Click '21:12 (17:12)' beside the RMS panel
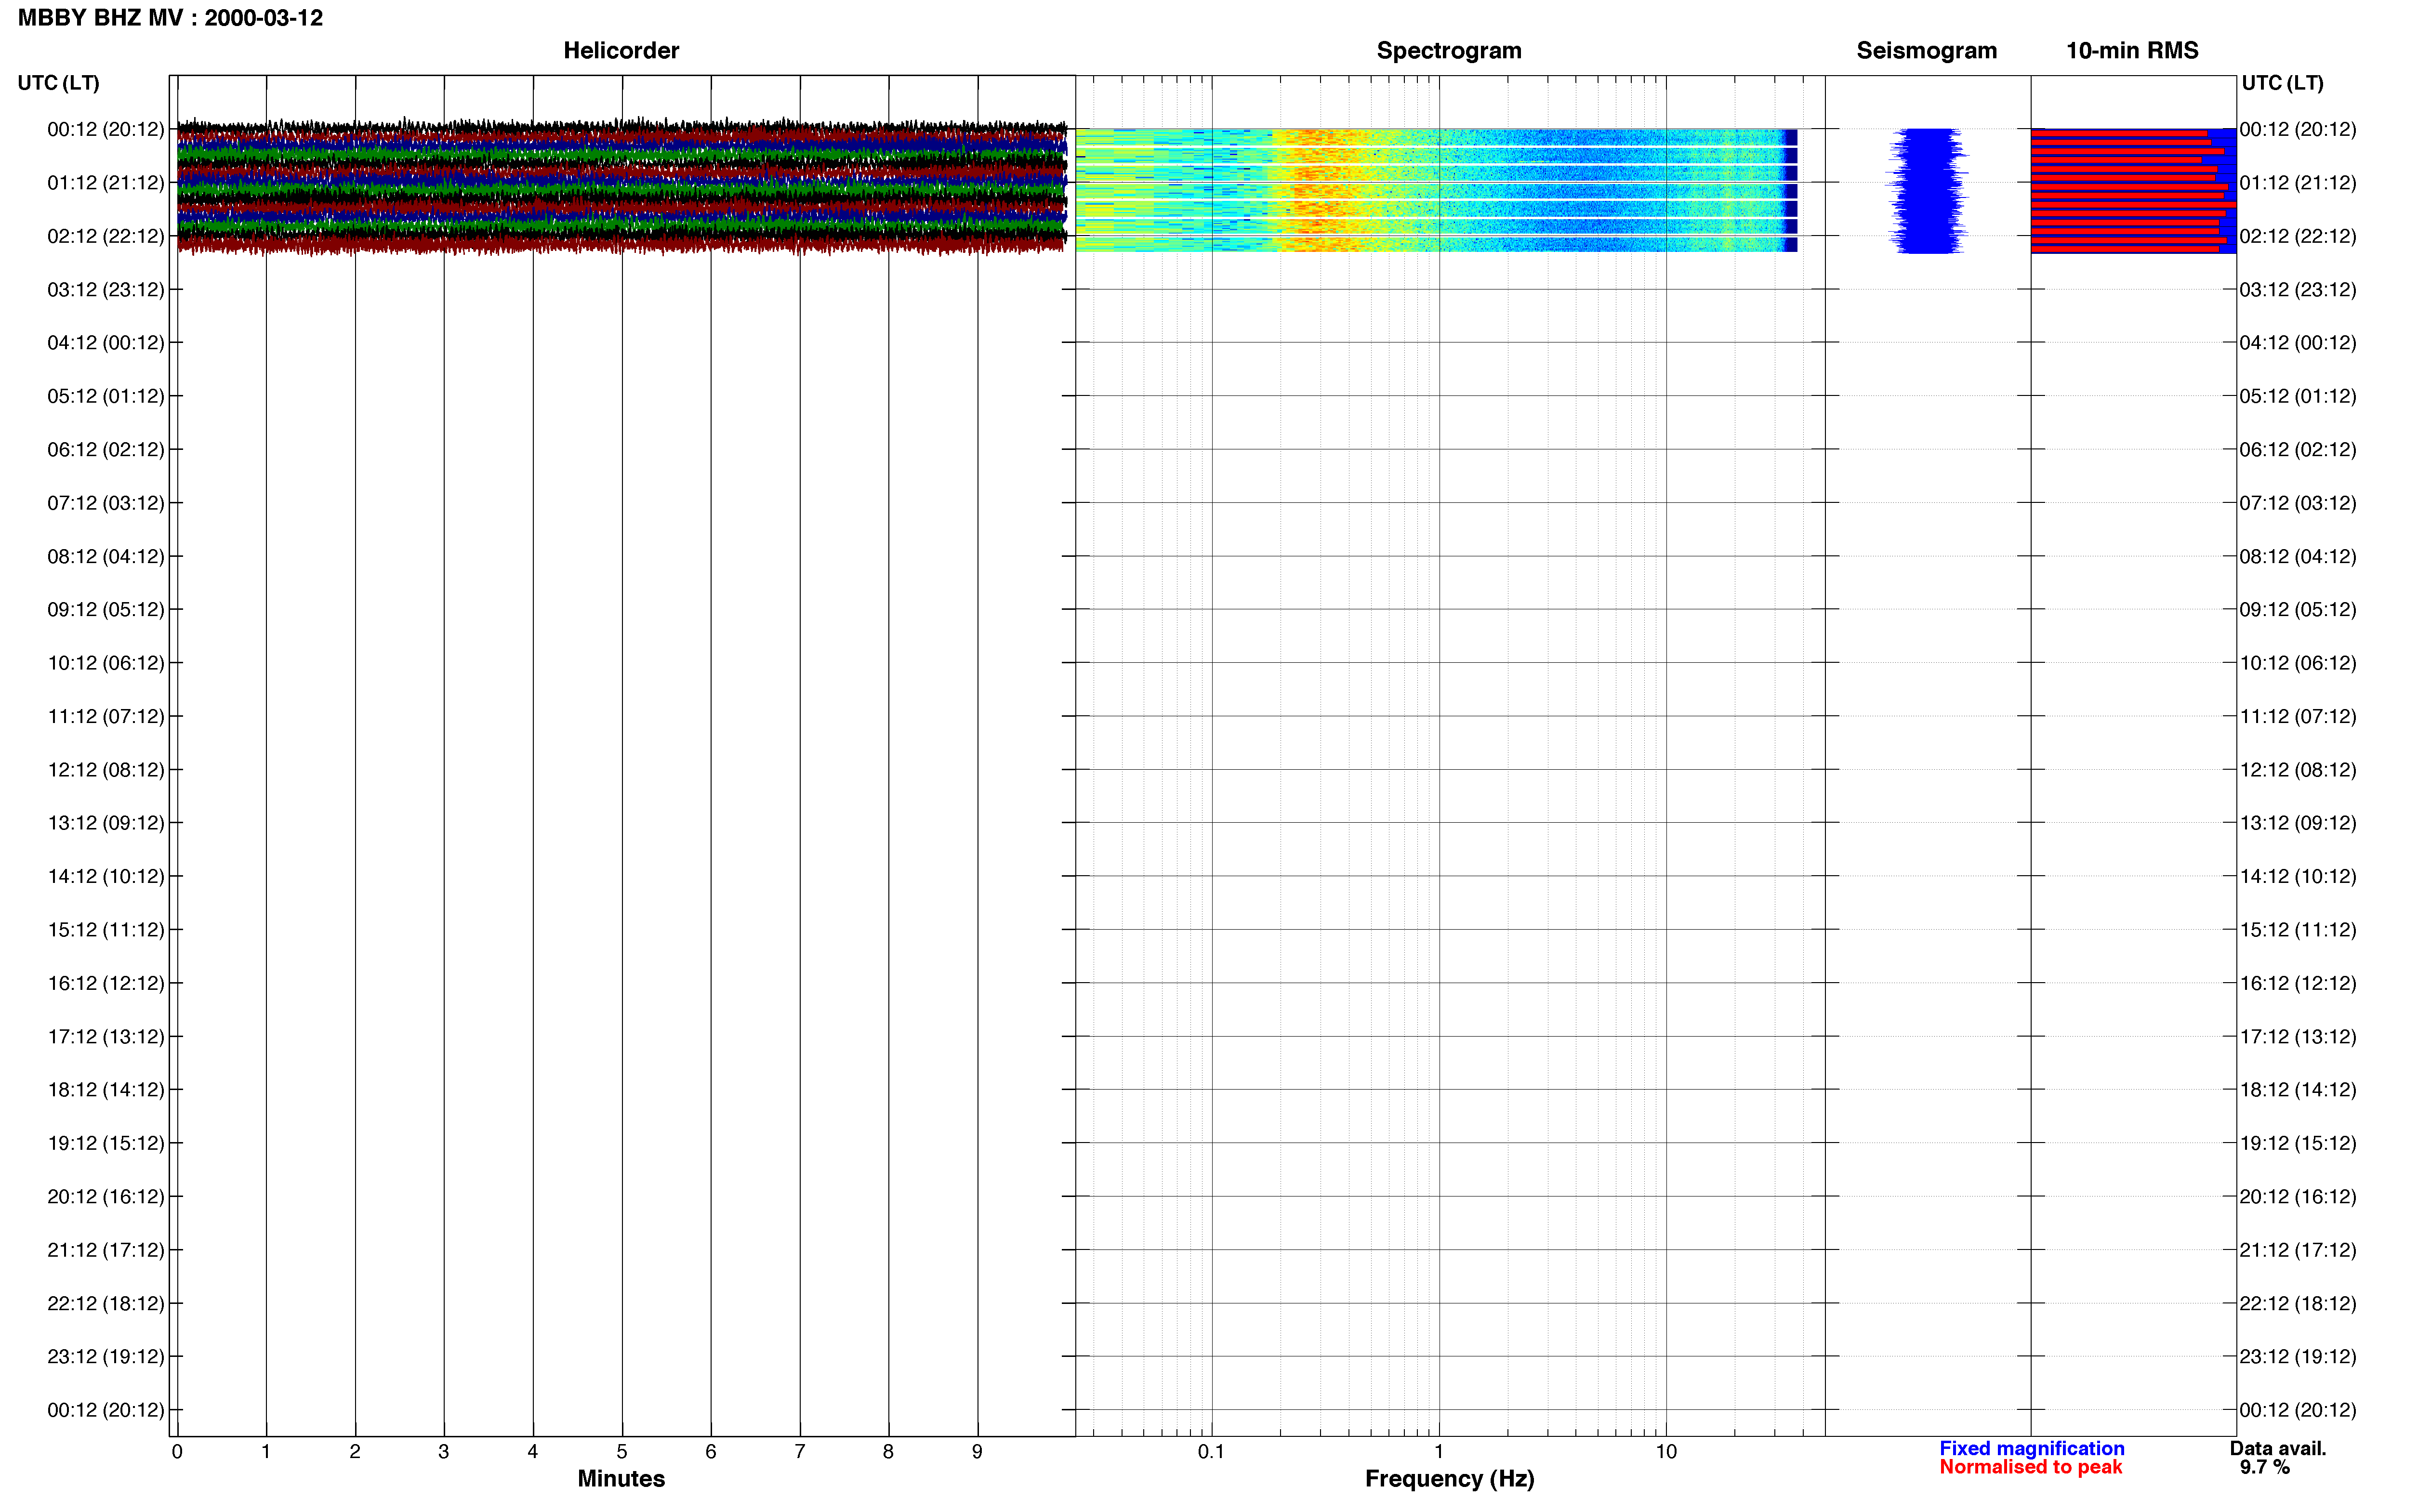Viewport: 2418px width, 1512px height. point(2298,1249)
